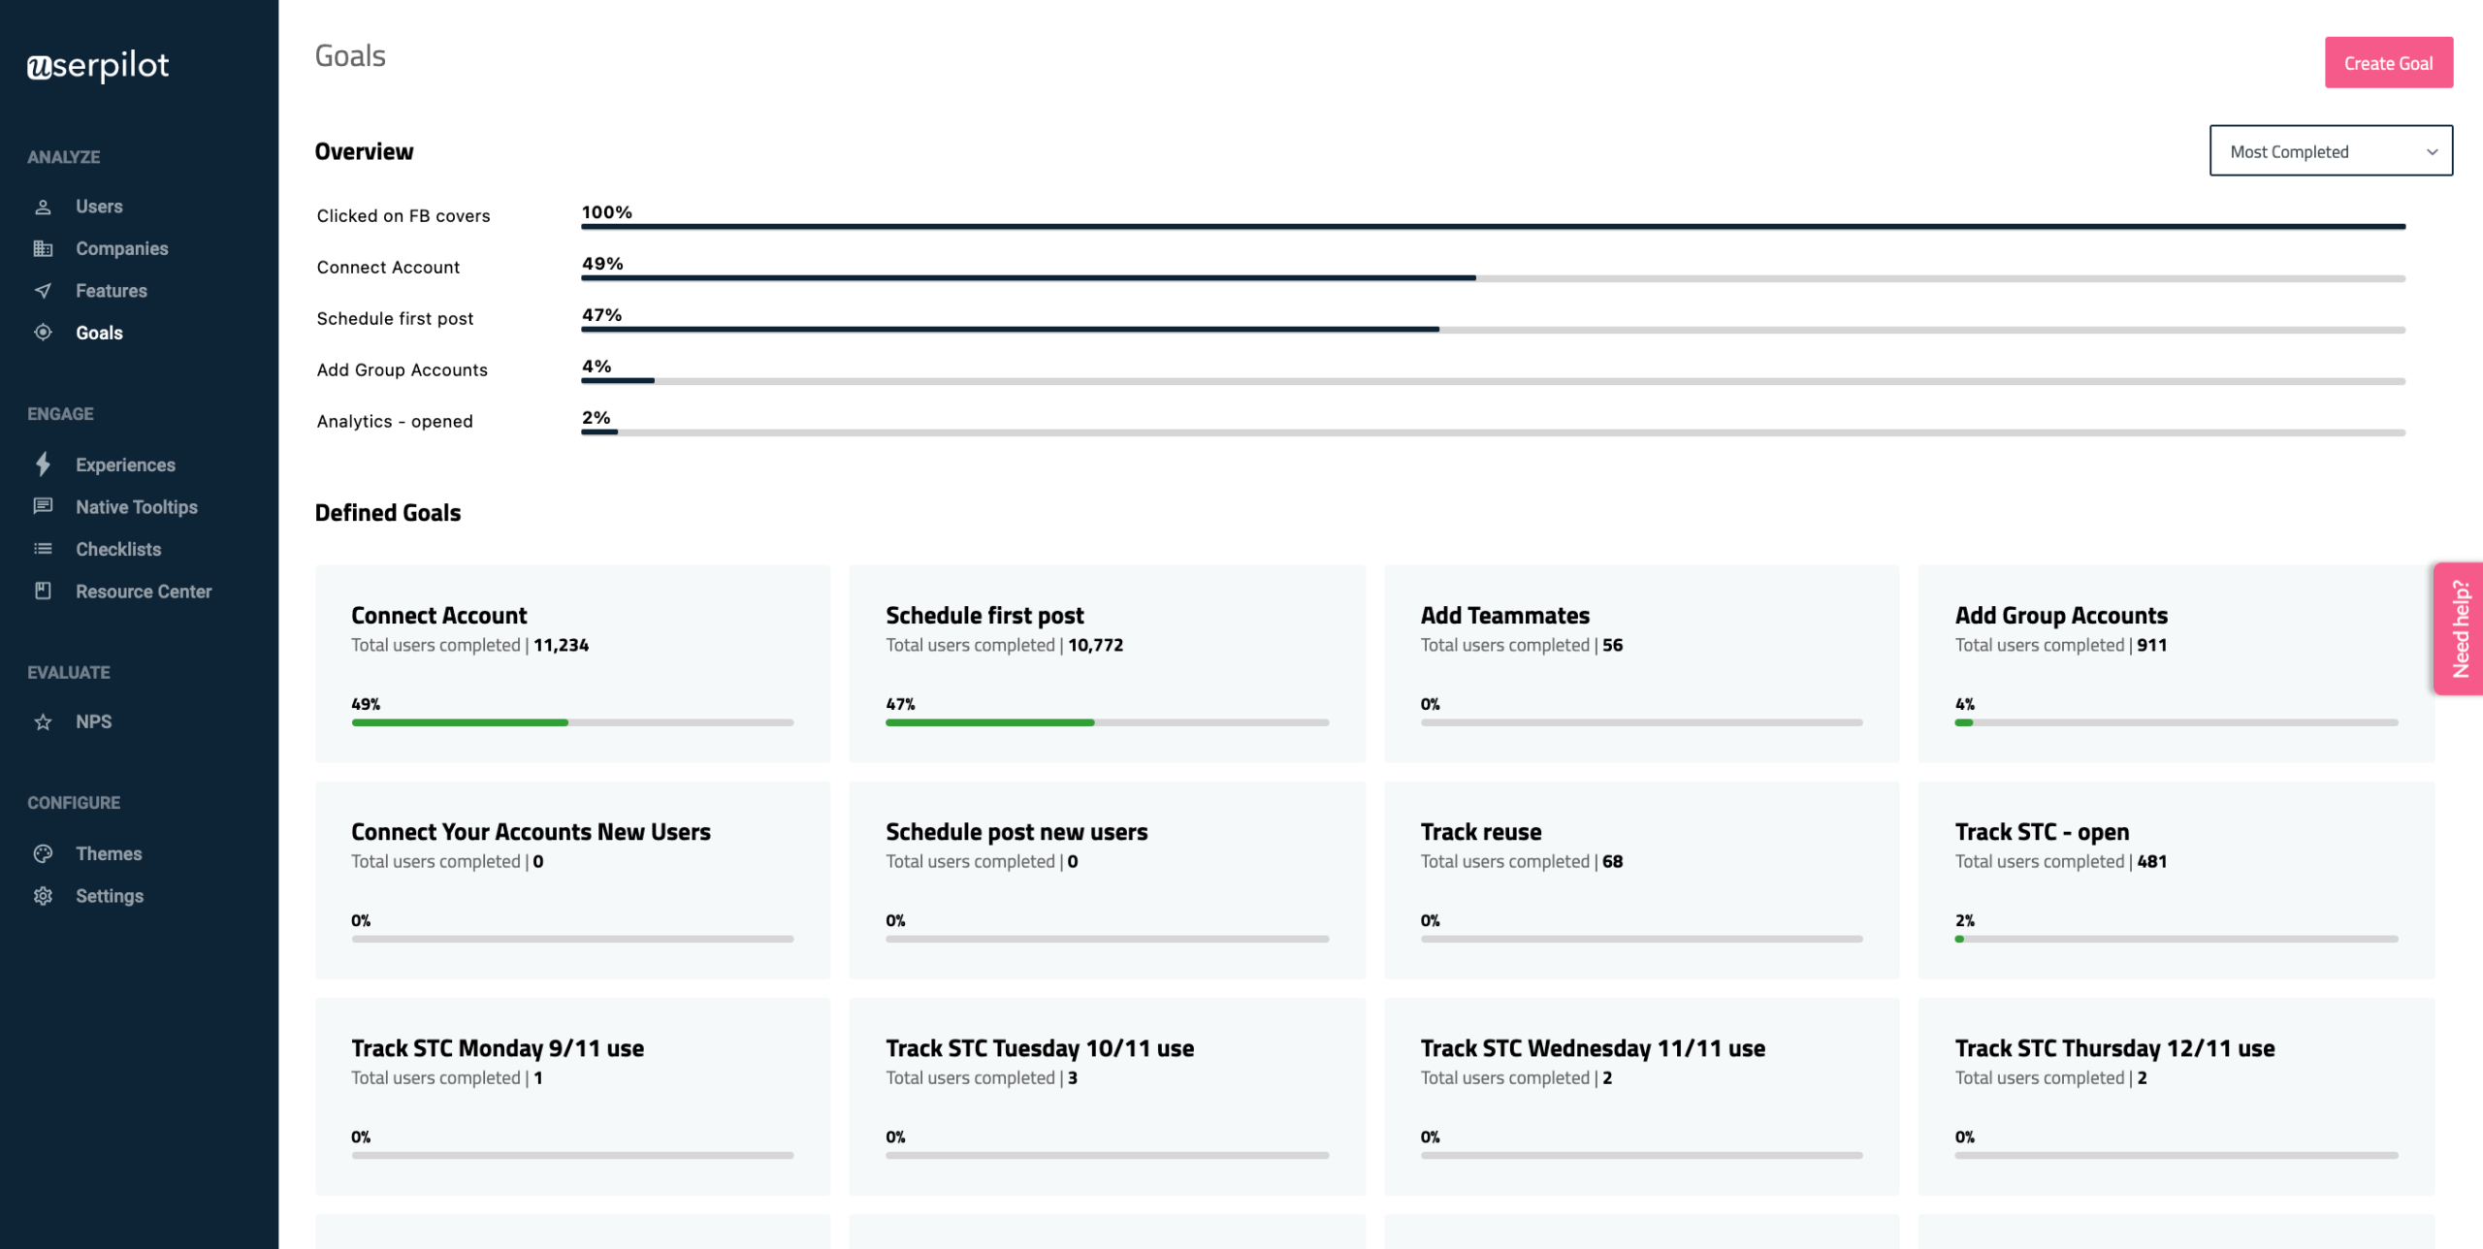Click the Connect Account 49% overview bar
This screenshot has height=1249, width=2483.
(1493, 278)
